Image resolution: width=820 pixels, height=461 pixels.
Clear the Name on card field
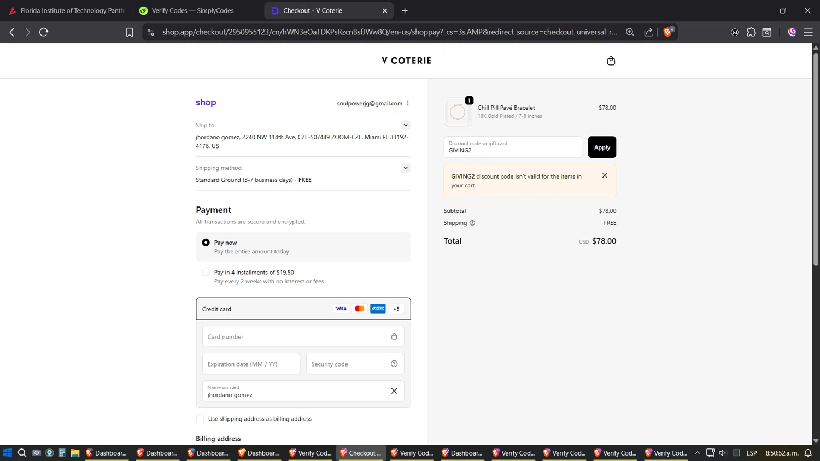point(394,391)
